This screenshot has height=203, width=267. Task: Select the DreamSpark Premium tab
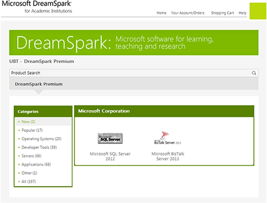[x=38, y=84]
